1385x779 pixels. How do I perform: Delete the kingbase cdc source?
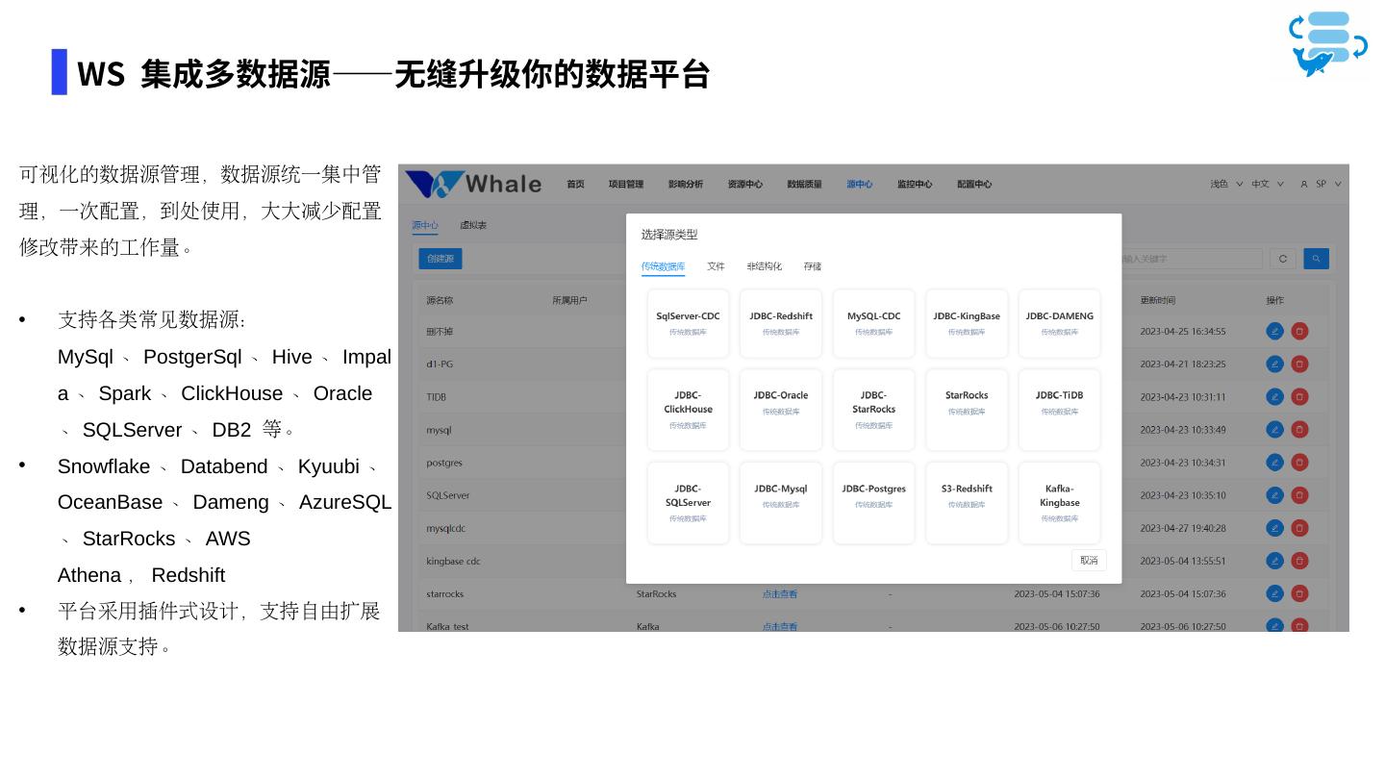(1299, 560)
